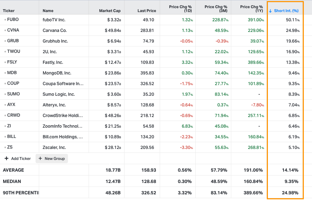Click CVNA's $49.84B market cap
This screenshot has height=200, width=312.
point(113,30)
